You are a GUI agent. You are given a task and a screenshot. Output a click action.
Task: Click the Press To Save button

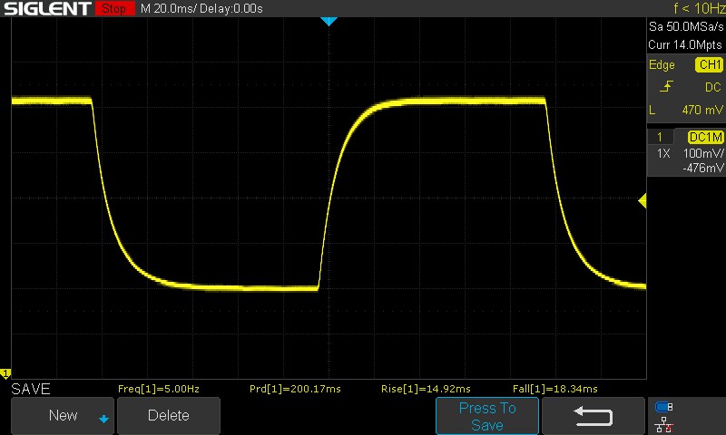[487, 416]
